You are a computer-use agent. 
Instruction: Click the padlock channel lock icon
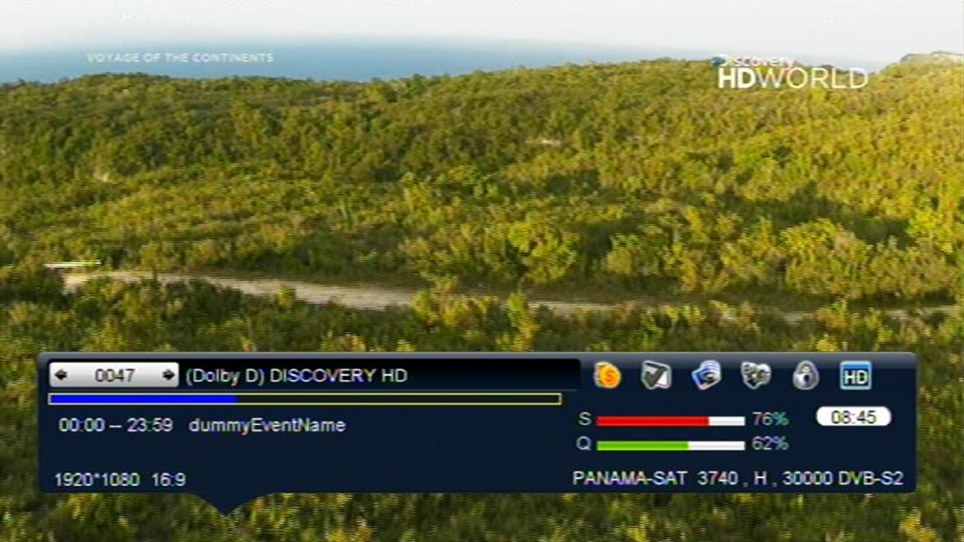(x=805, y=375)
